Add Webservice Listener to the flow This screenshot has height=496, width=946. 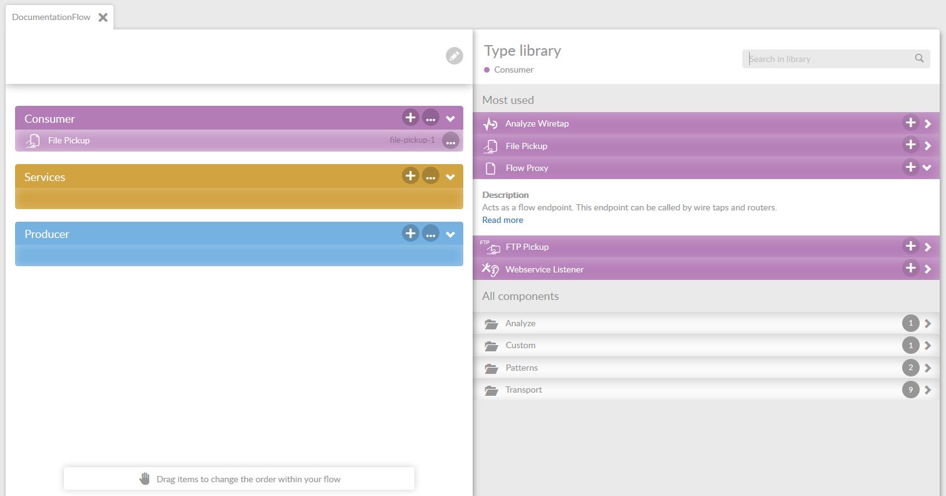click(910, 269)
